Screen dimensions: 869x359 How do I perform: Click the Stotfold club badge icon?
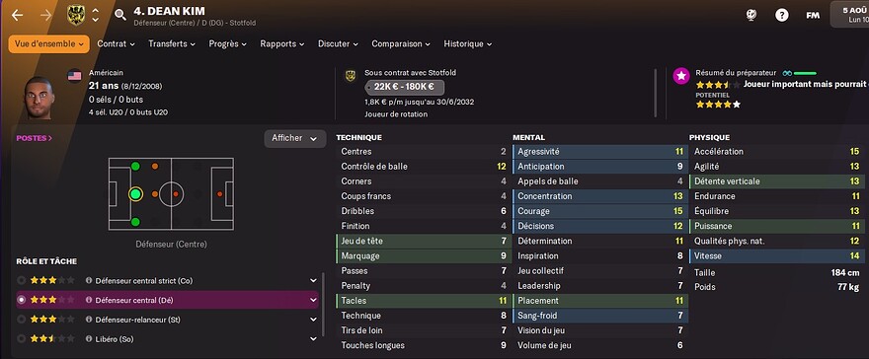click(x=76, y=15)
